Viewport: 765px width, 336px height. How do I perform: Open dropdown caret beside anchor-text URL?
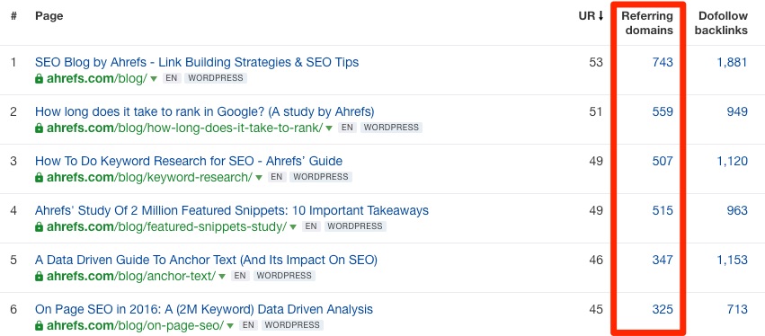(222, 277)
